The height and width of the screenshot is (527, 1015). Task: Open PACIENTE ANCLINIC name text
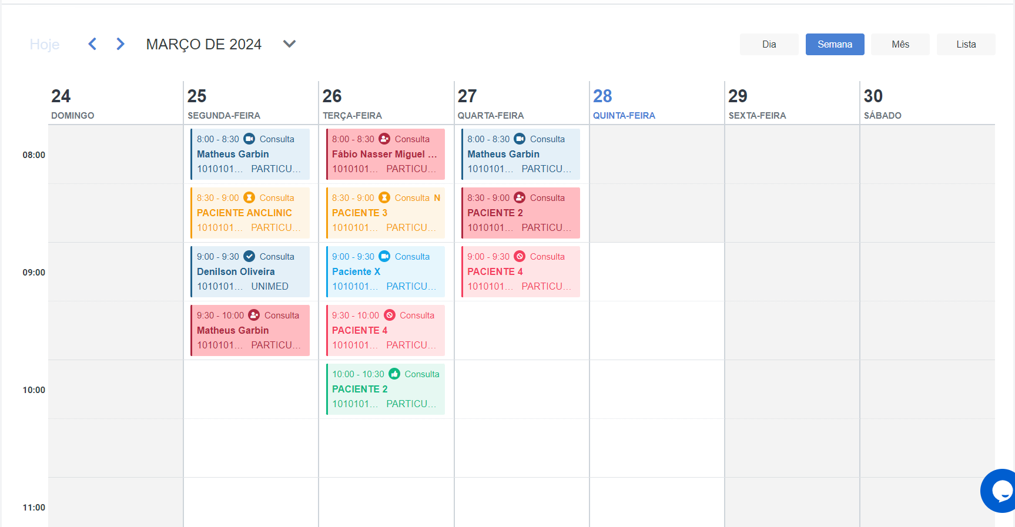[244, 213]
